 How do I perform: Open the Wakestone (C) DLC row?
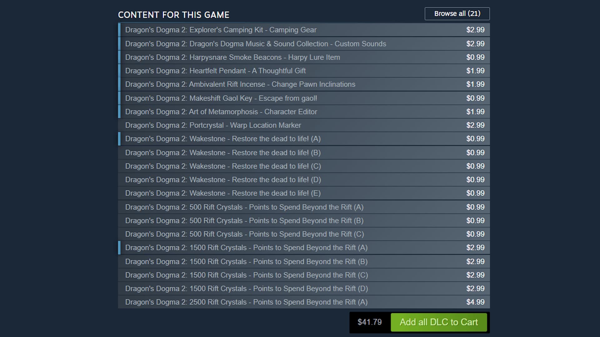pyautogui.click(x=223, y=166)
